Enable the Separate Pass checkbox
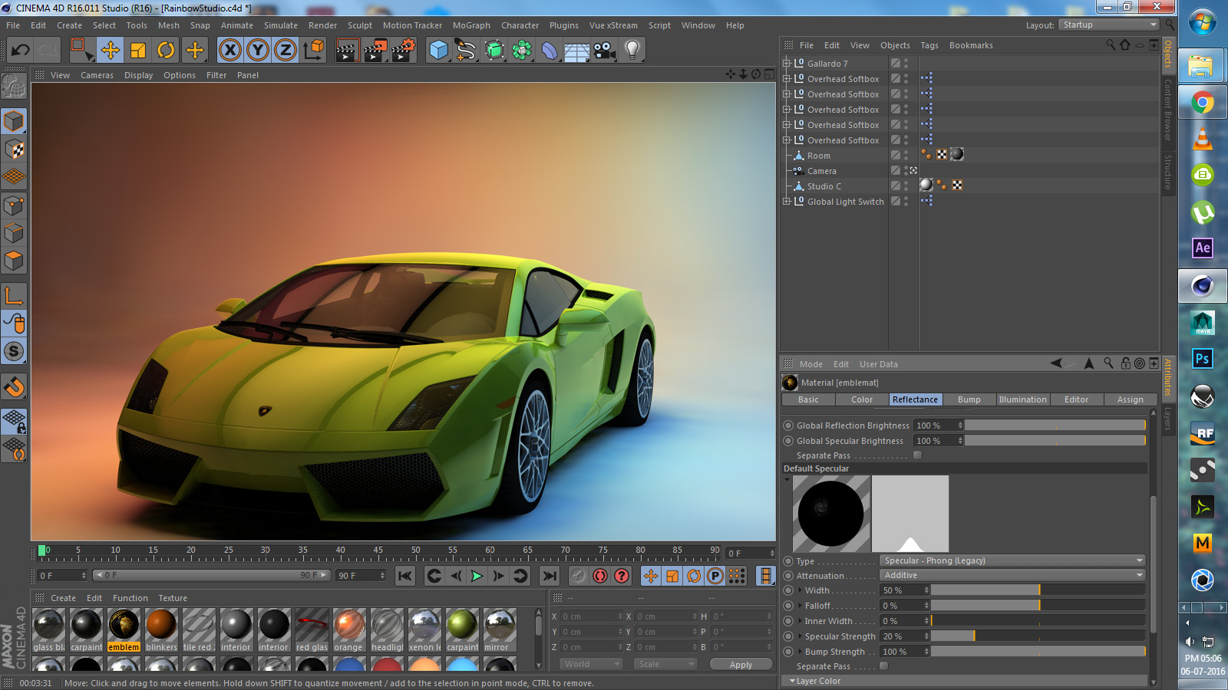 point(916,455)
